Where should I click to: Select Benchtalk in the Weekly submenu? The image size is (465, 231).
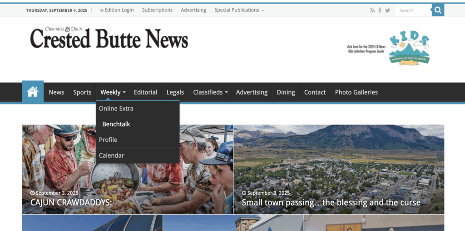pyautogui.click(x=116, y=124)
